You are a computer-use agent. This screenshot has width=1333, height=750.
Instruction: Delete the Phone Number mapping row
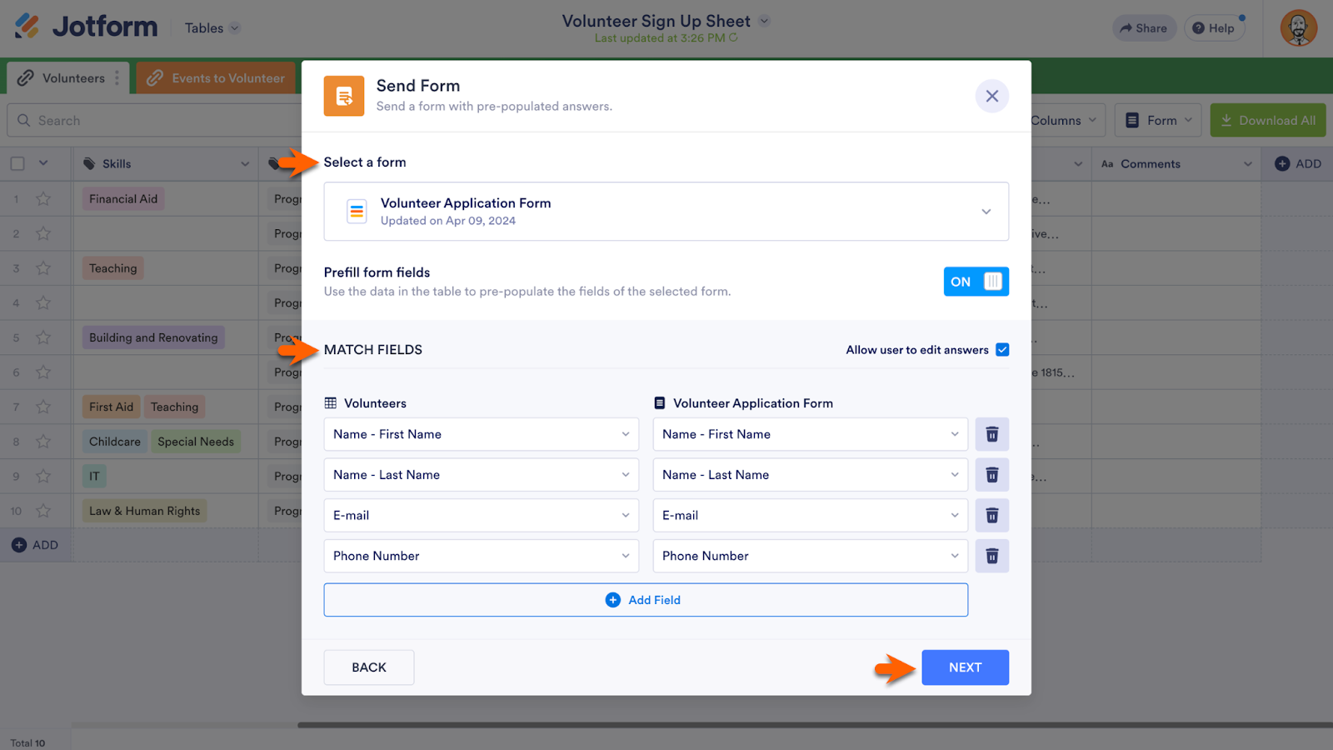[991, 556]
